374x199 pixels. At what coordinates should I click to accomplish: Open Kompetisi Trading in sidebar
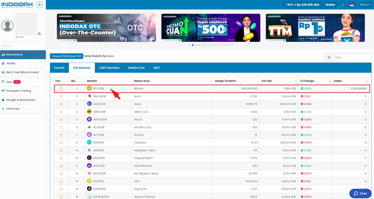pyautogui.click(x=23, y=91)
